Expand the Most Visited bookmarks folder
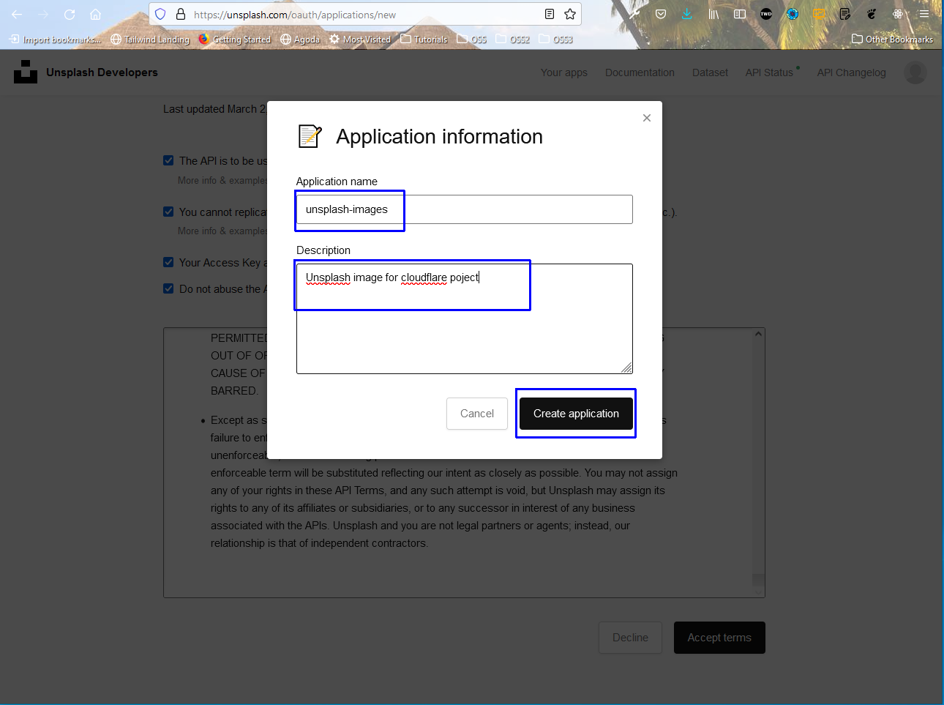The width and height of the screenshot is (944, 705). point(360,40)
